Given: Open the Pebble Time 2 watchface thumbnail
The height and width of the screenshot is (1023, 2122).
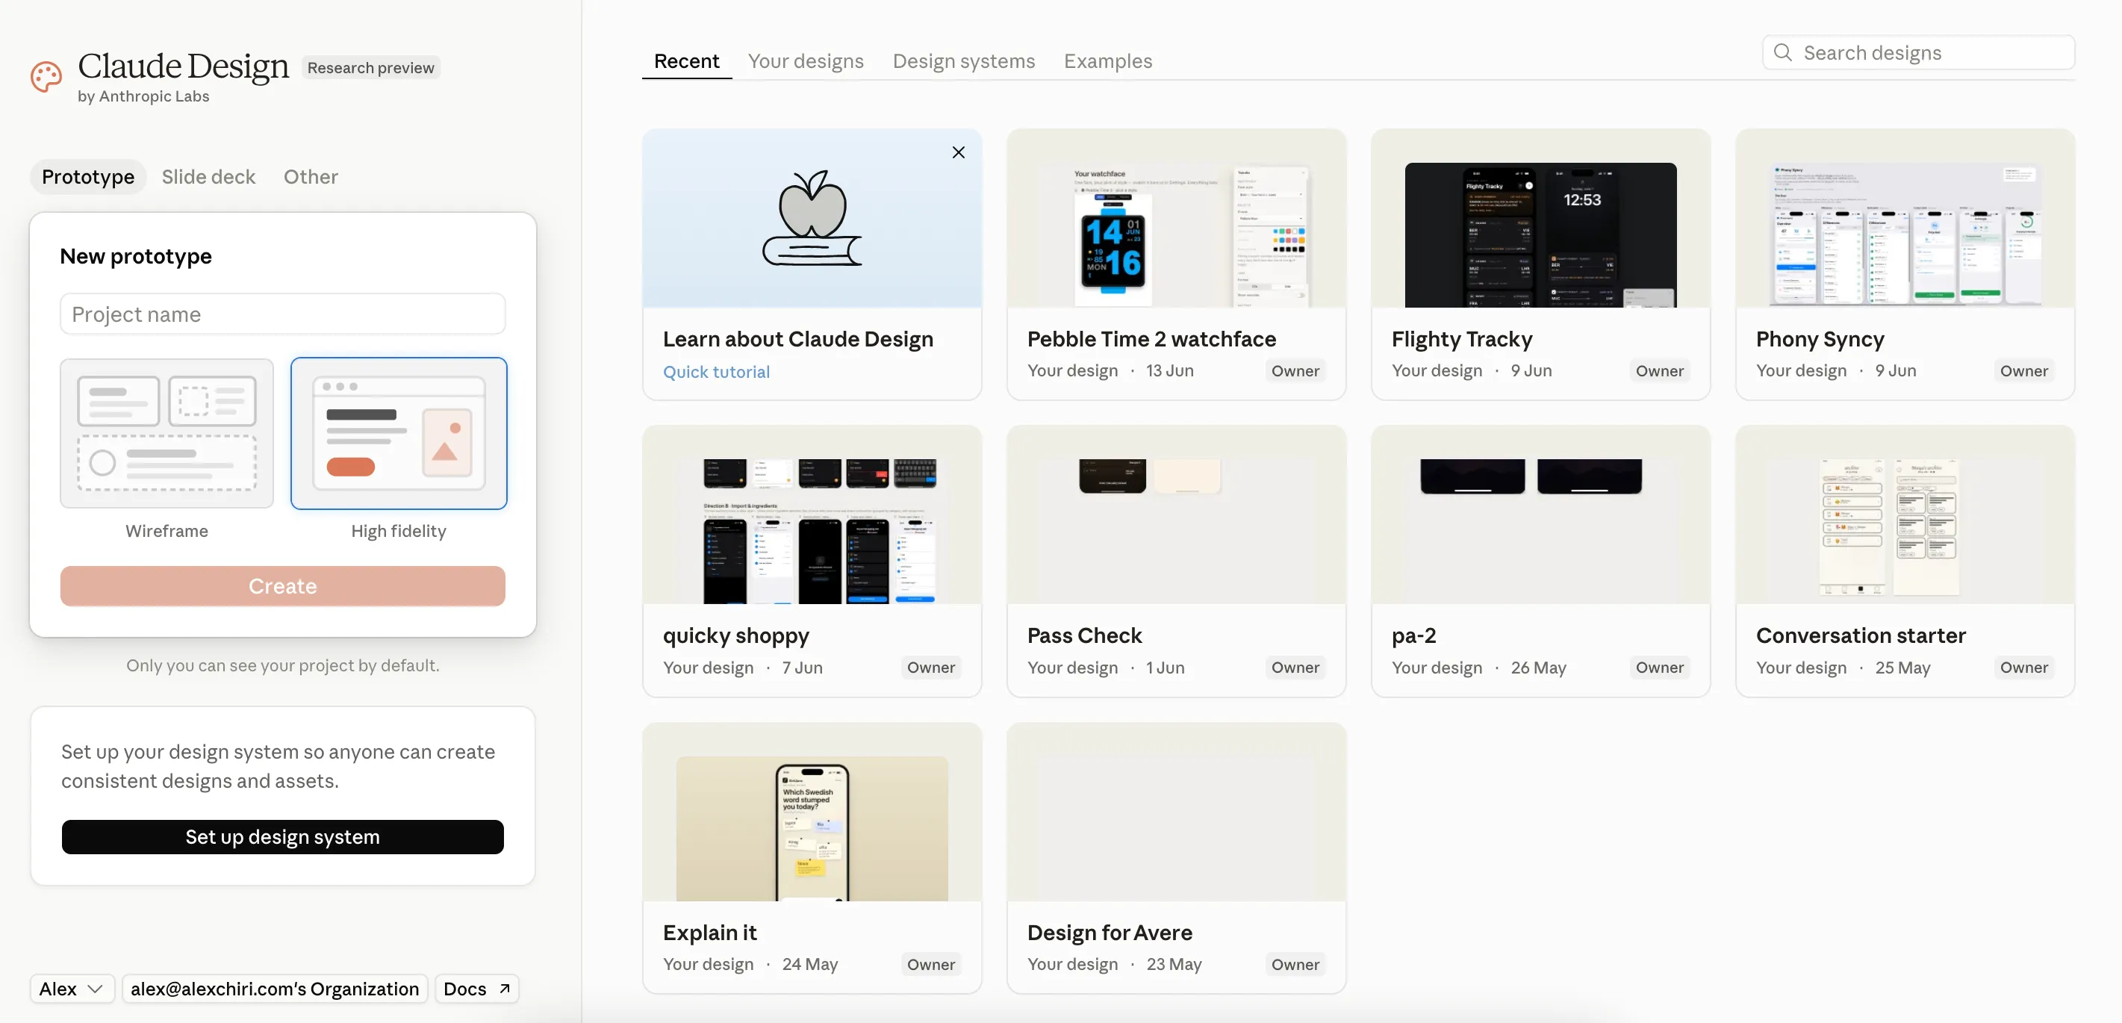Looking at the screenshot, I should (x=1175, y=218).
